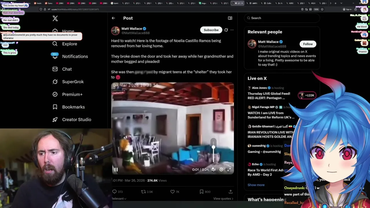Open reader view icon beside Post

(230, 18)
